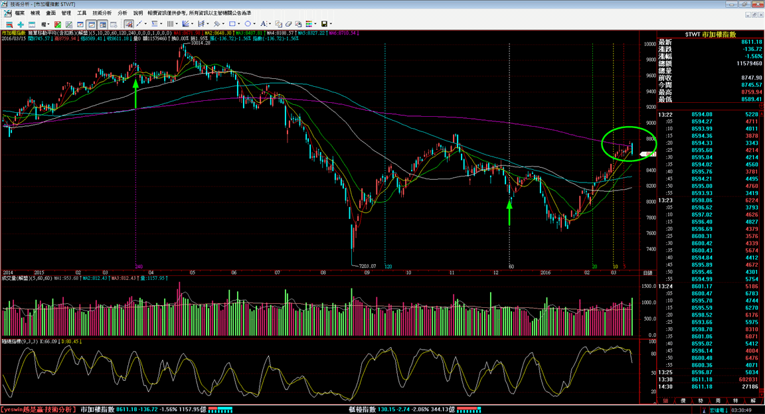Click the copy drawing objects icon
The height and width of the screenshot is (414, 765).
[279, 24]
